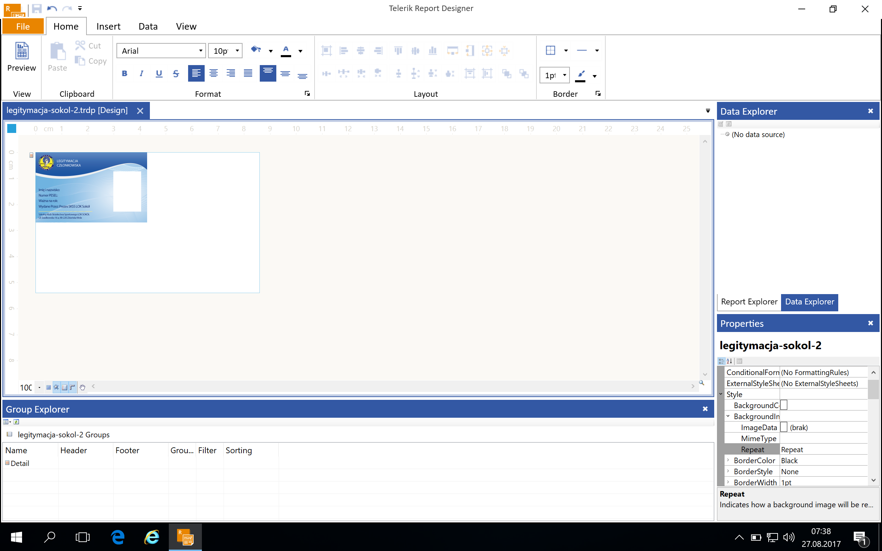The height and width of the screenshot is (551, 882).
Task: Open the border width 1pt dropdown
Action: pyautogui.click(x=564, y=75)
